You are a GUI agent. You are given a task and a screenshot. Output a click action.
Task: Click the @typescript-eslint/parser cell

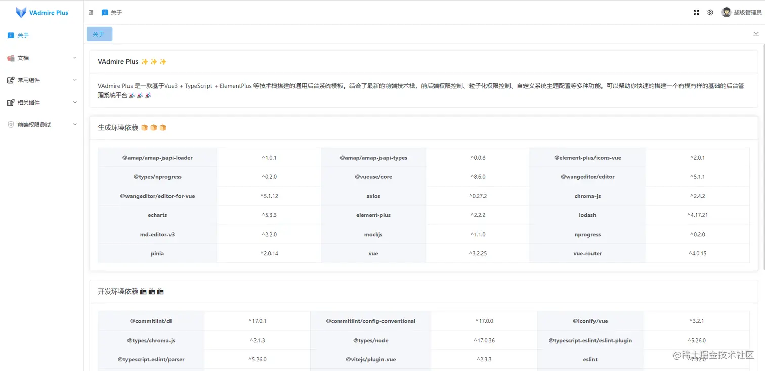tap(151, 360)
